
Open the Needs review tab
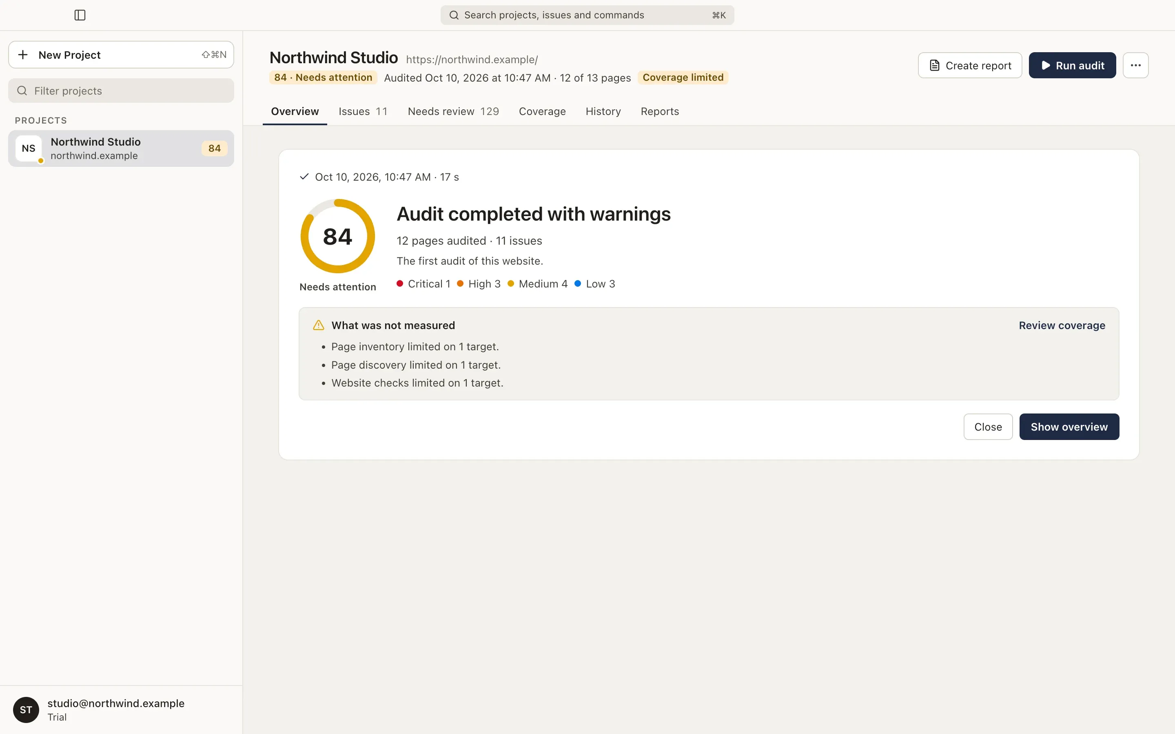[x=453, y=112]
